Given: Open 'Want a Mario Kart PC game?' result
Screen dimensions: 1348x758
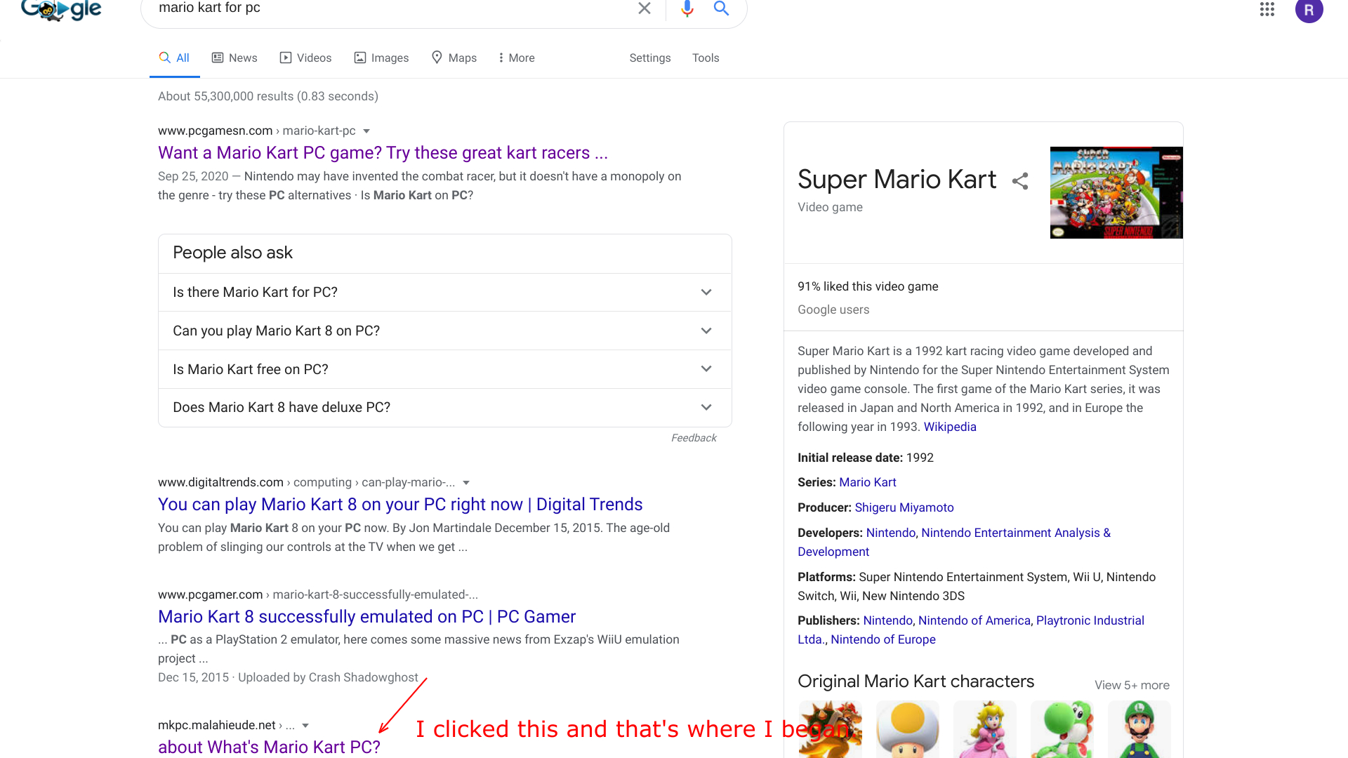Looking at the screenshot, I should click(383, 153).
